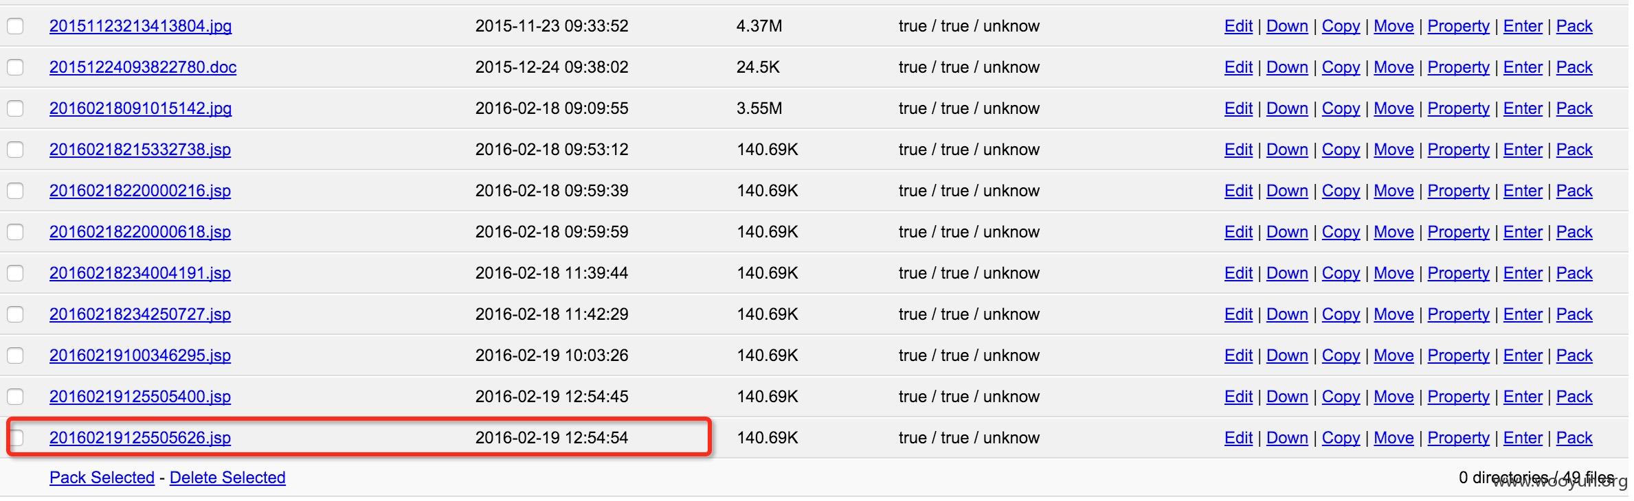Viewport: 1634px width, 501px height.
Task: View Property of 20160219100346295.jsp
Action: pos(1458,356)
